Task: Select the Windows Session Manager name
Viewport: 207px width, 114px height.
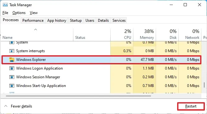Action: click(38, 77)
